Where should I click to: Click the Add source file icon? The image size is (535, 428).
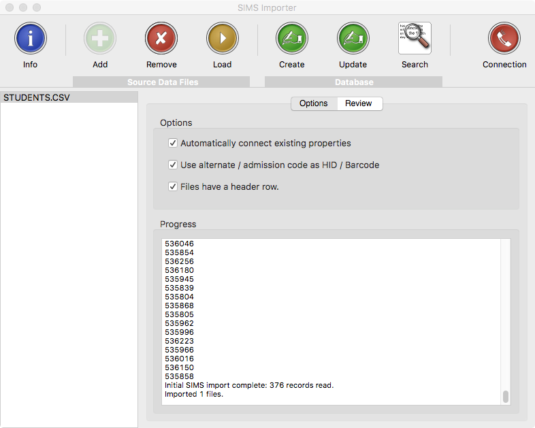[100, 38]
